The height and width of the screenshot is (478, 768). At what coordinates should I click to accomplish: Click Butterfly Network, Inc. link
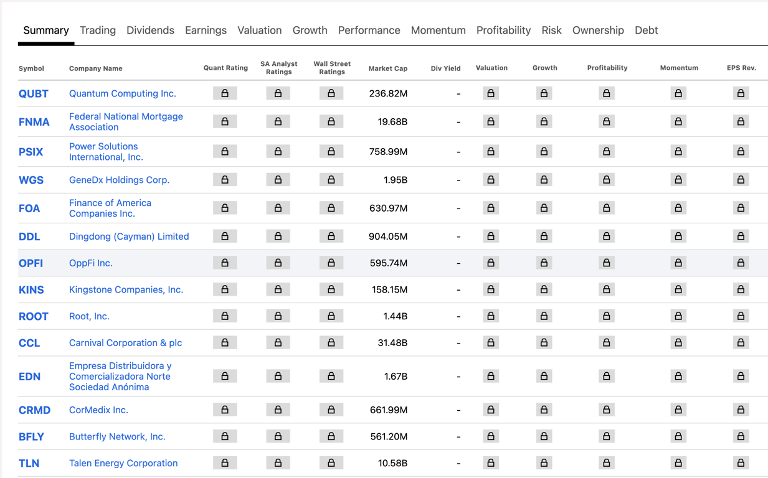pyautogui.click(x=117, y=437)
